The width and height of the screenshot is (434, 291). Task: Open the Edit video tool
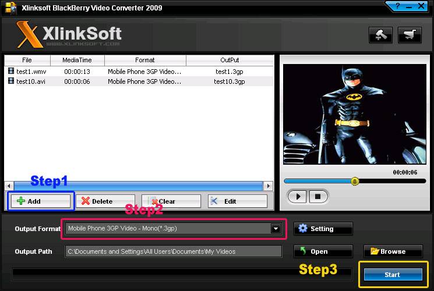coord(238,201)
